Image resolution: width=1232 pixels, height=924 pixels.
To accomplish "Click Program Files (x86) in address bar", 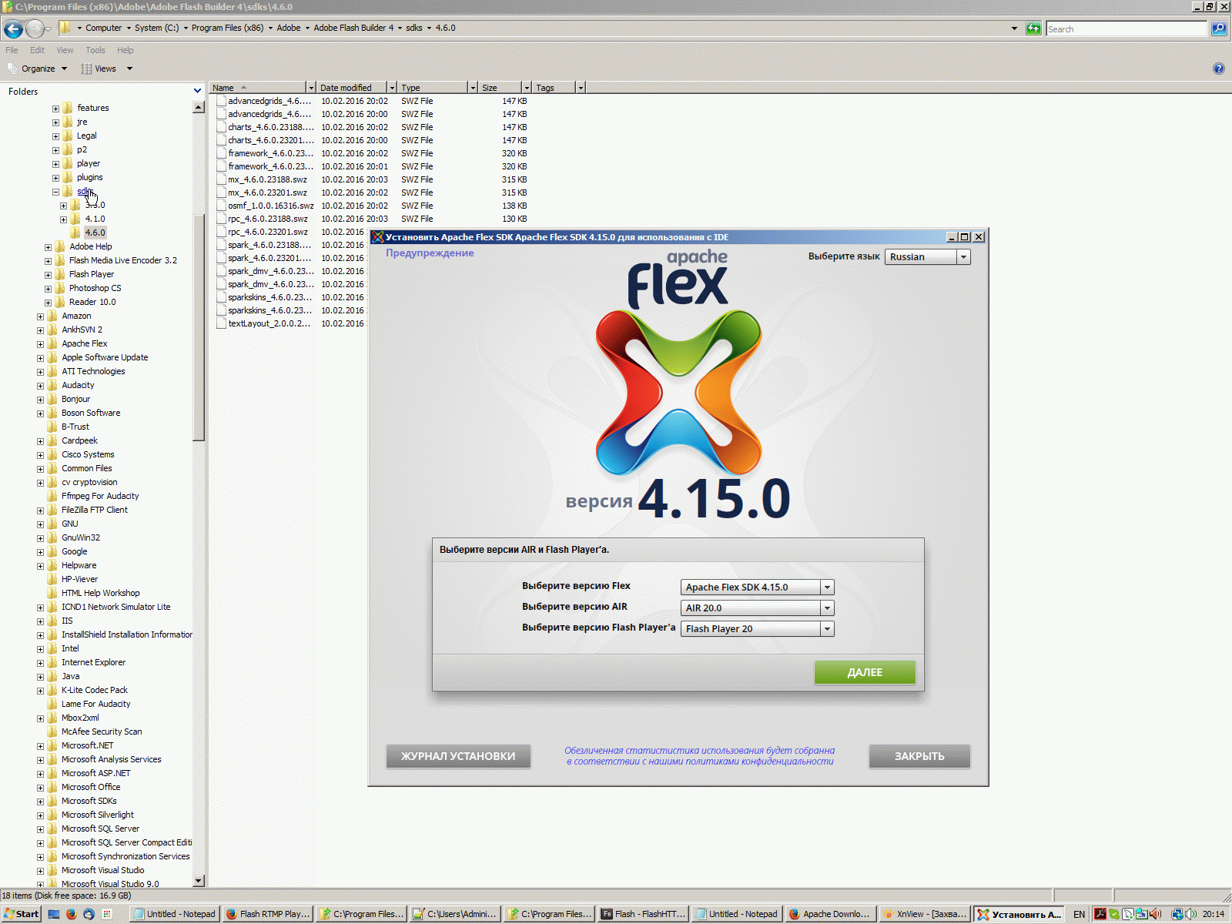I will [227, 28].
